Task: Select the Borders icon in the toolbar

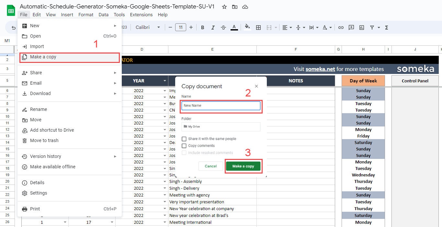Action: (258, 27)
